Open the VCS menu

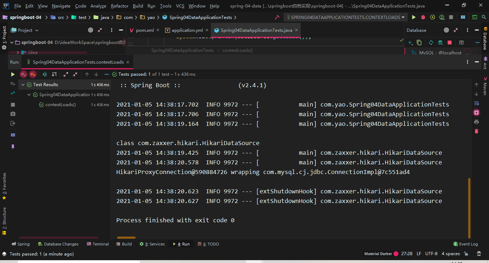pyautogui.click(x=180, y=6)
